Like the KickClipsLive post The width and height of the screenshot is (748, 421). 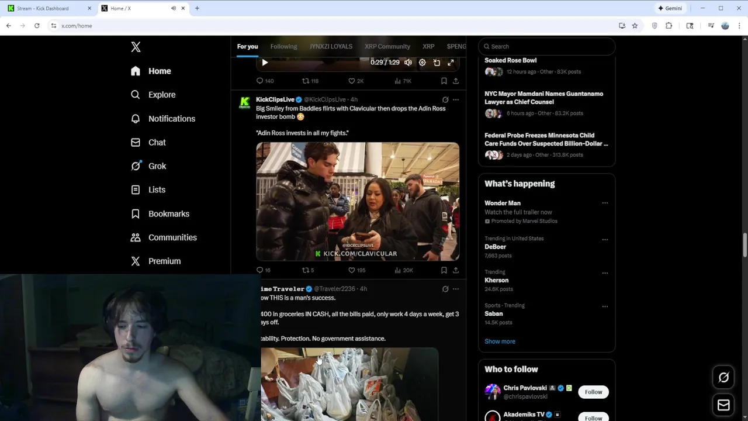click(x=356, y=270)
